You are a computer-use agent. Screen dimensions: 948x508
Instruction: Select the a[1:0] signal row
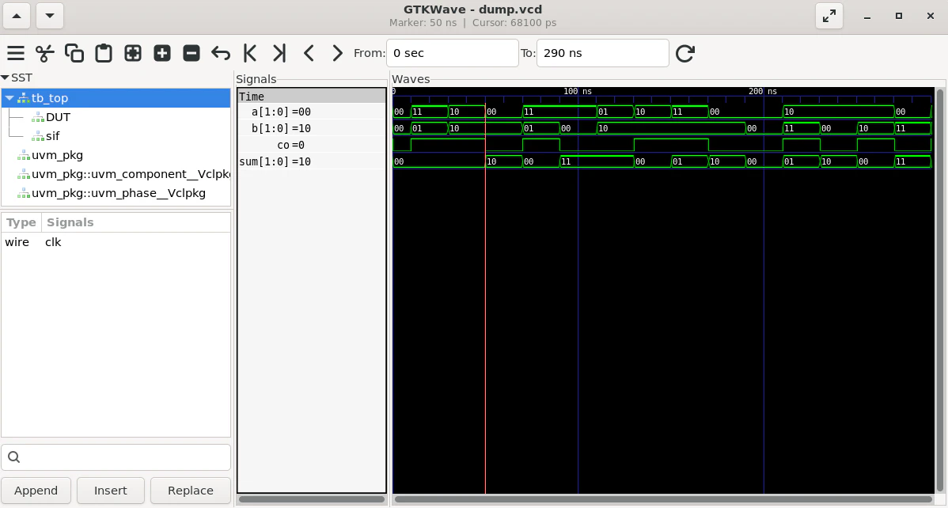tap(311, 112)
